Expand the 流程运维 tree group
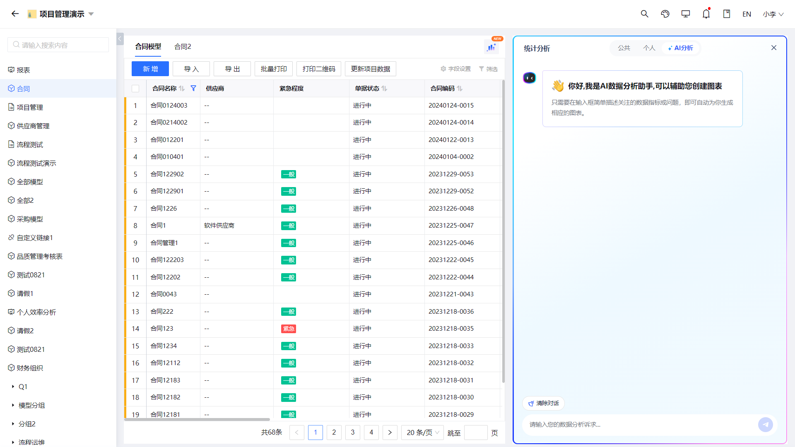The width and height of the screenshot is (795, 447). [x=13, y=442]
